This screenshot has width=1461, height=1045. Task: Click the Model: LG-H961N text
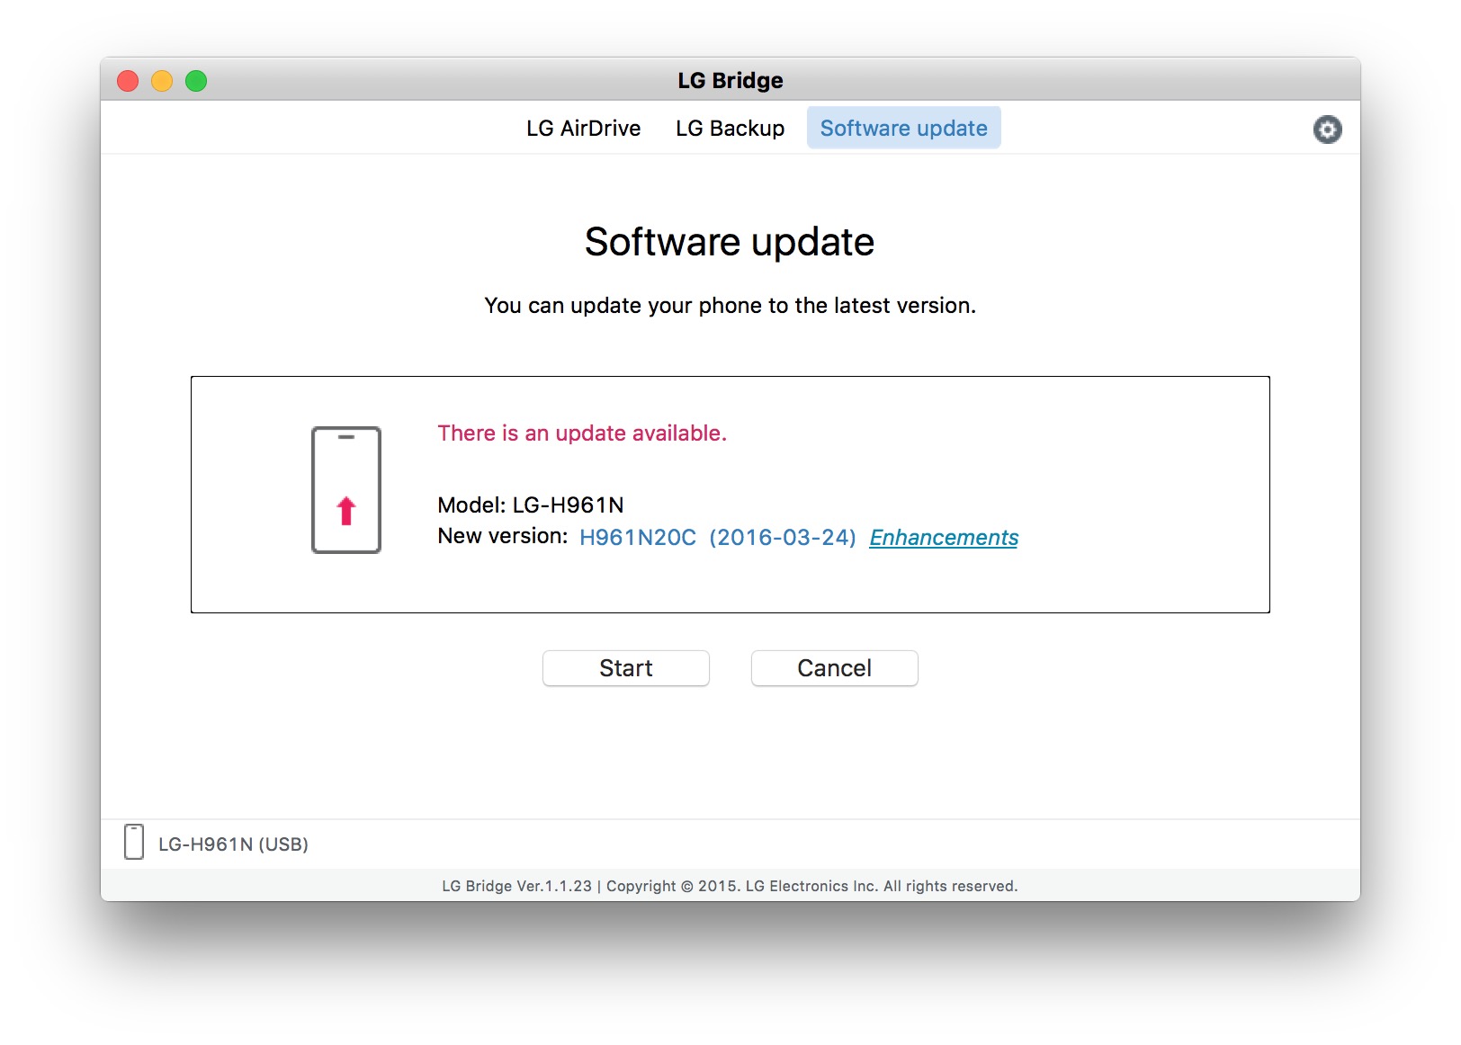531,505
